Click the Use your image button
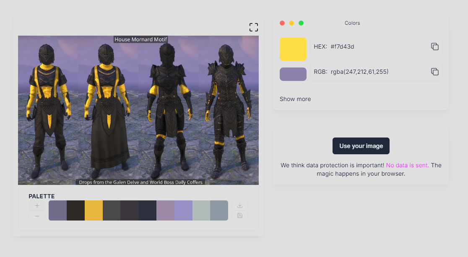 coord(361,146)
